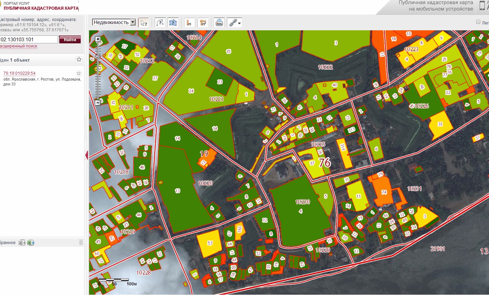The image size is (489, 295).
Task: Collapse the left search panel arrow
Action: click(x=87, y=155)
